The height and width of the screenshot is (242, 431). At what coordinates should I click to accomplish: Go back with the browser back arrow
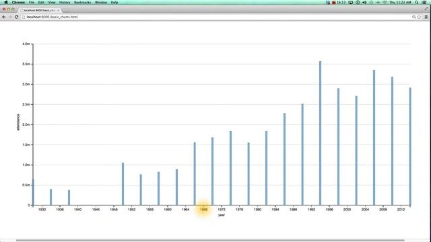point(3,17)
